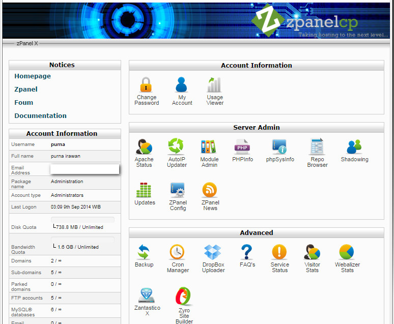The image size is (394, 324).
Task: Check the Updates module icon
Action: click(x=144, y=190)
